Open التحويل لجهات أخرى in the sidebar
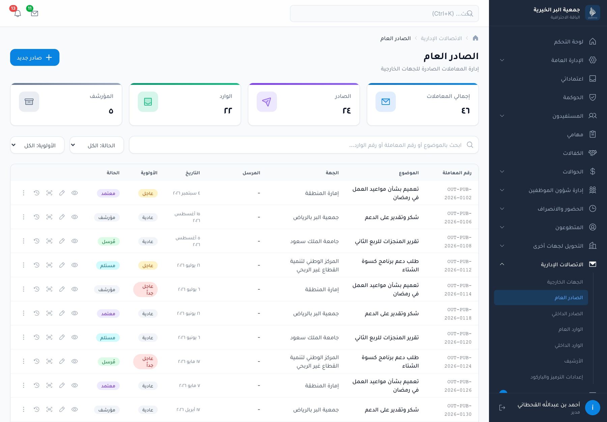607x422 pixels. tap(548, 246)
